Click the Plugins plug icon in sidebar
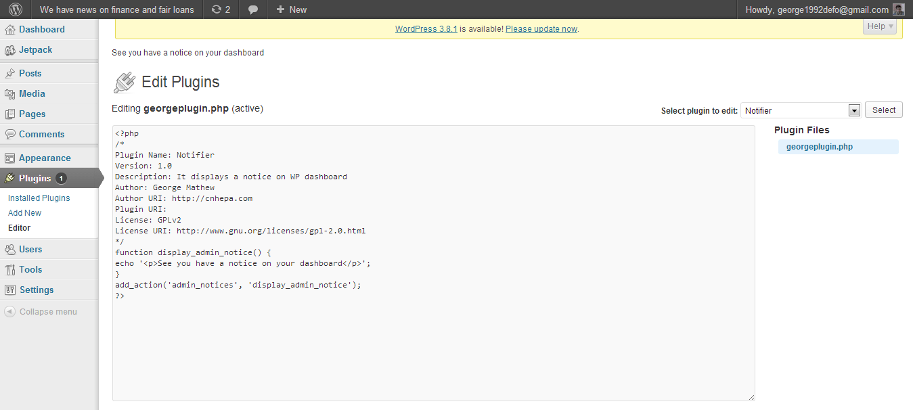The width and height of the screenshot is (913, 410). 10,178
